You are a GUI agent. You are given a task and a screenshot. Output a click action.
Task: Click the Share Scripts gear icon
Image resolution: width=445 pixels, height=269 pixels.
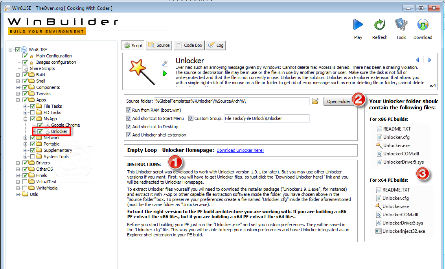click(26, 69)
